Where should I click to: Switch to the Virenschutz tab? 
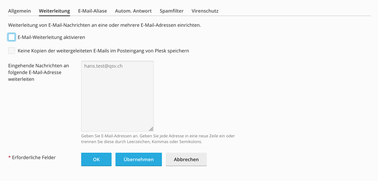(205, 11)
